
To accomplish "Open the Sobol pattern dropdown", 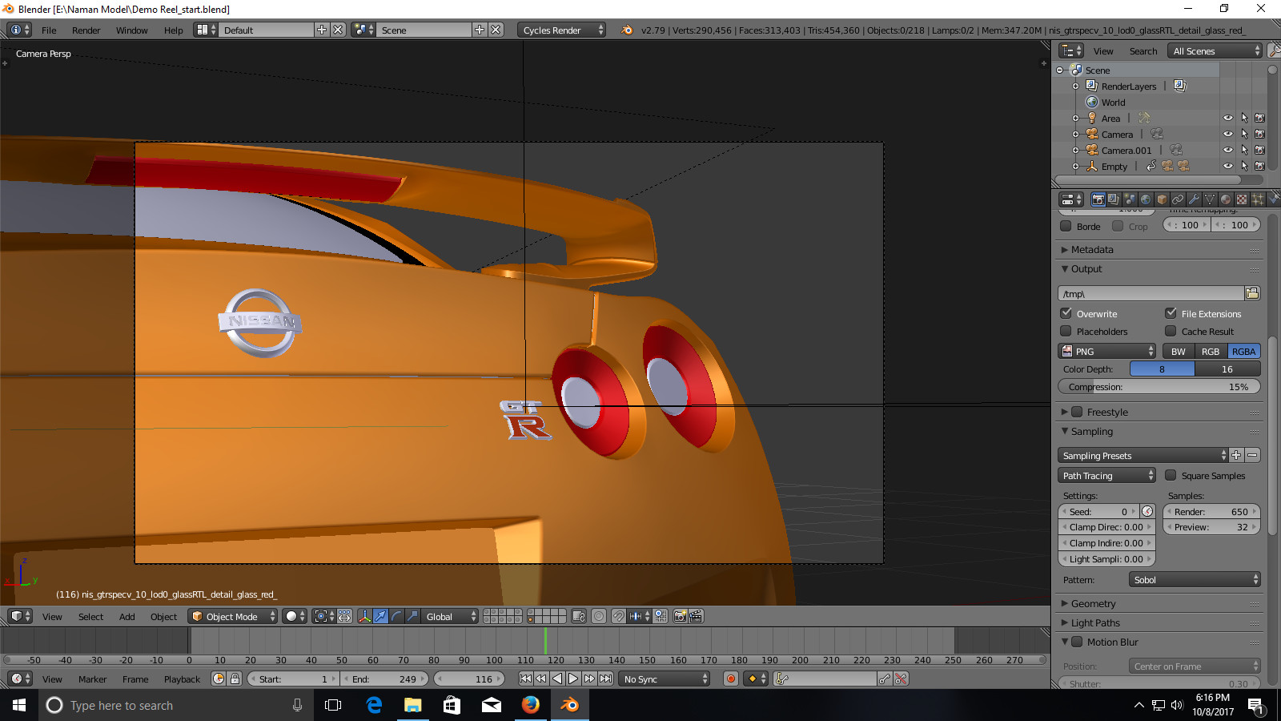I will [x=1195, y=579].
